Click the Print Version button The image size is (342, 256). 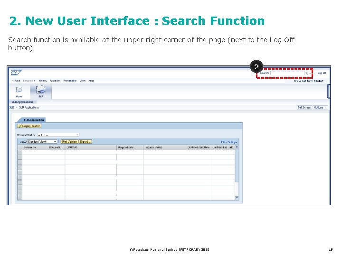[69, 141]
